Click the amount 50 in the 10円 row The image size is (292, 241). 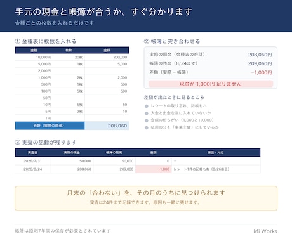point(107,105)
